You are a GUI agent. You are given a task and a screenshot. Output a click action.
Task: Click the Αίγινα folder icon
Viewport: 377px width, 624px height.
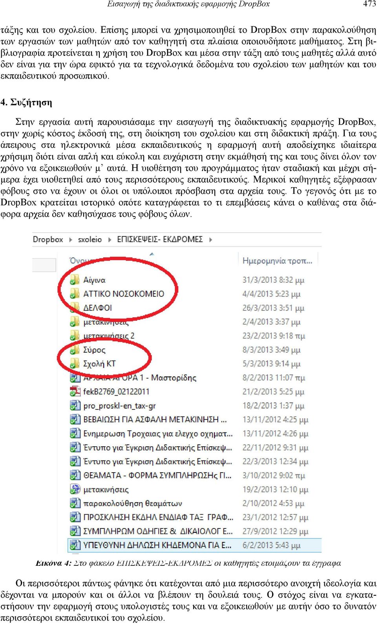point(75,280)
